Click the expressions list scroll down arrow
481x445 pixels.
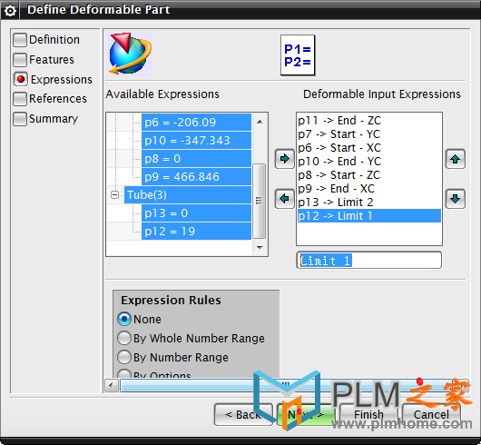(x=260, y=247)
